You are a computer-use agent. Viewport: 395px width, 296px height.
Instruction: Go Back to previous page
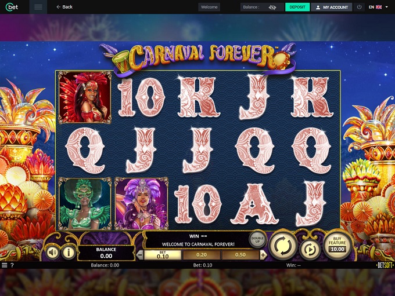pos(64,7)
